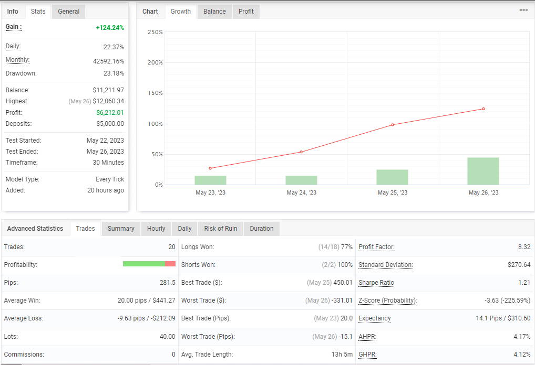Click the Z-Score (Probability) label
535x365 pixels.
pos(388,300)
